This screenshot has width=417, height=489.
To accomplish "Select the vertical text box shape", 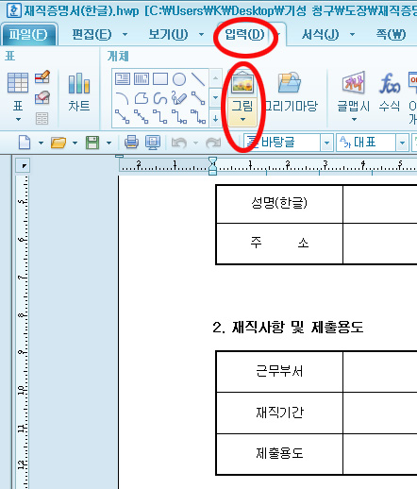I will click(142, 79).
